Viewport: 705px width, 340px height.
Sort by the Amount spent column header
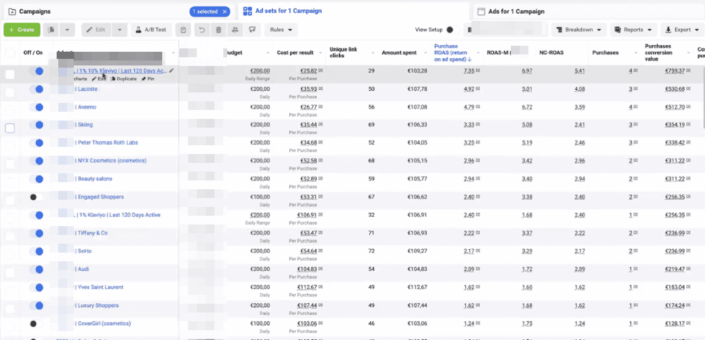pyautogui.click(x=399, y=53)
